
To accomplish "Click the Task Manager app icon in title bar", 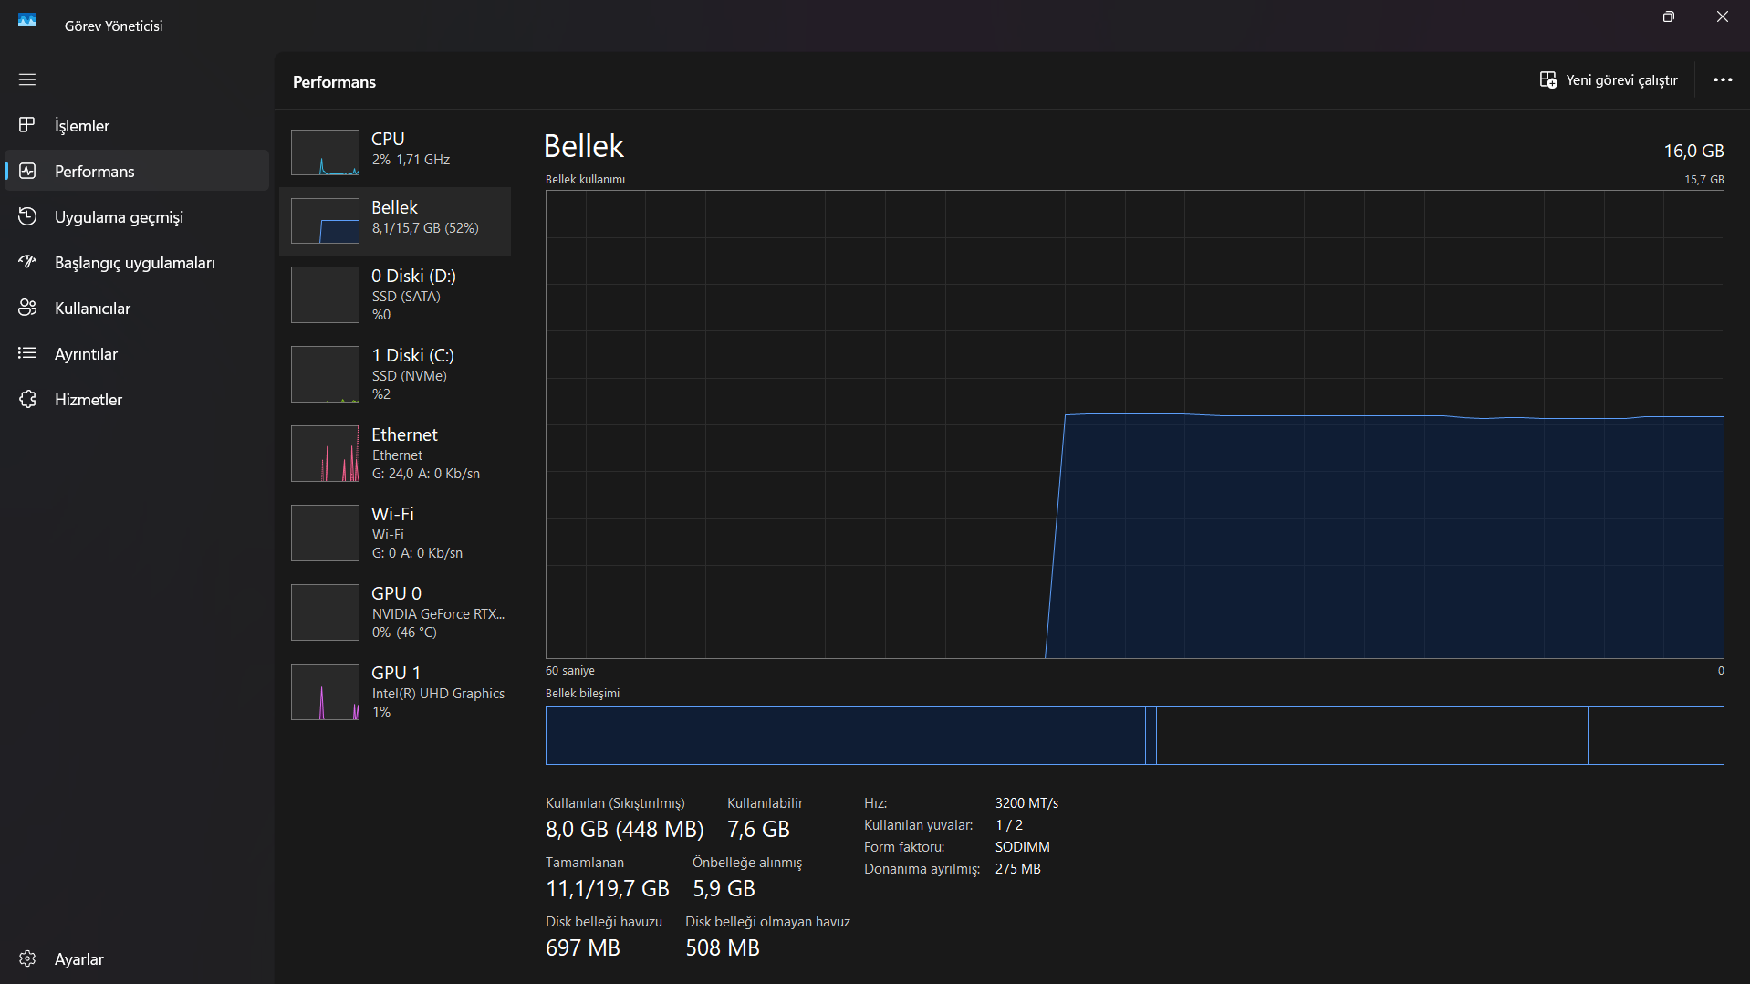I will click(27, 20).
